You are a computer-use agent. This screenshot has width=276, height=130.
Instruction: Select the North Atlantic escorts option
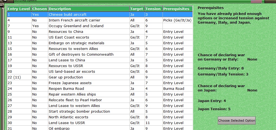coord(100,117)
